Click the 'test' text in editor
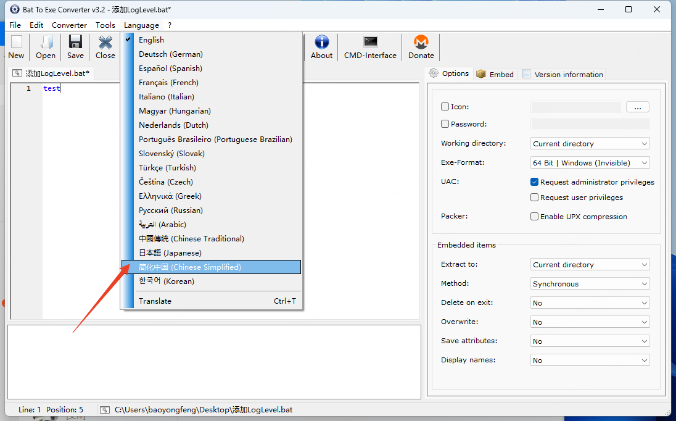Viewport: 676px width, 421px height. (x=52, y=88)
